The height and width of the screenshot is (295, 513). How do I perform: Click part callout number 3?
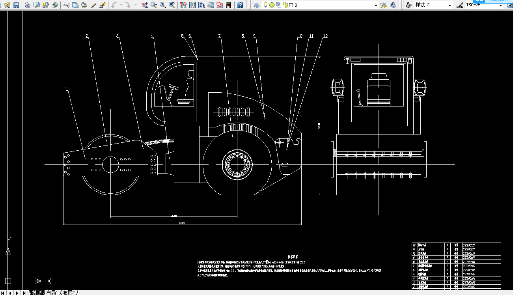point(118,36)
